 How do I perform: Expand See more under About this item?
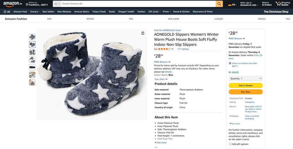click(x=161, y=143)
